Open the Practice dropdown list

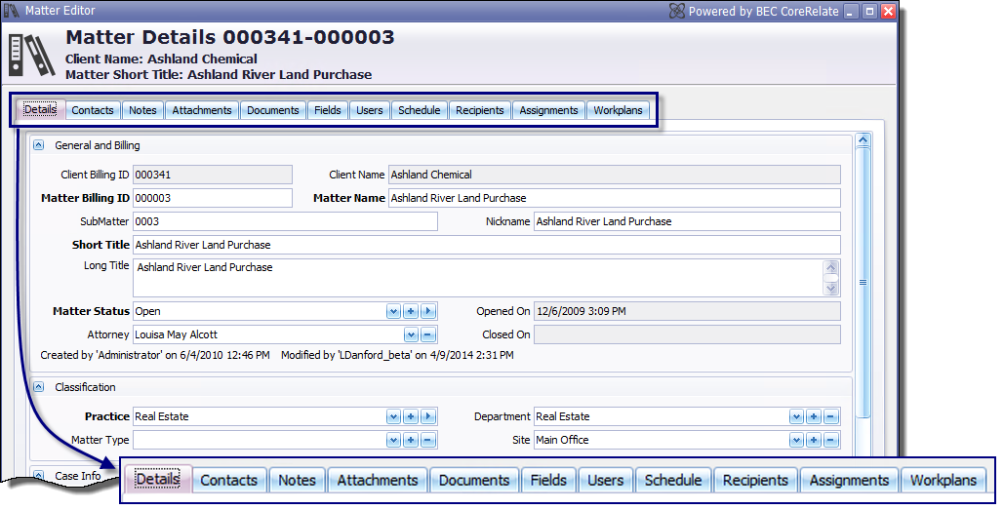[x=394, y=416]
